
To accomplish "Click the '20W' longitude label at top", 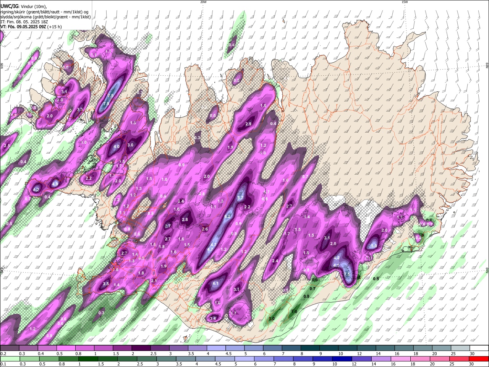I will [203, 2].
